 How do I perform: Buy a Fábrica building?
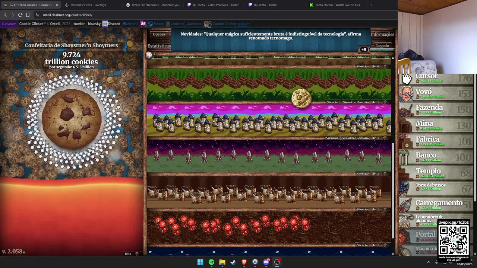(x=436, y=141)
